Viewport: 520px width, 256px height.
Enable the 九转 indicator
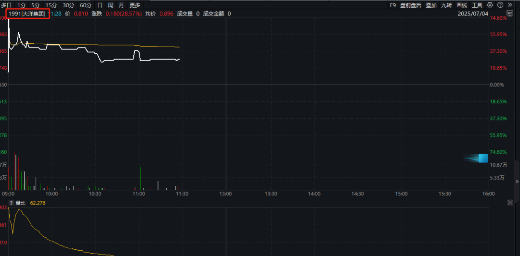pyautogui.click(x=446, y=5)
